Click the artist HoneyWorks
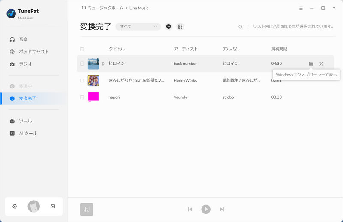 185,81
